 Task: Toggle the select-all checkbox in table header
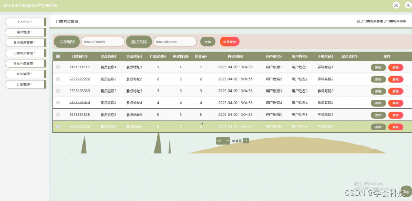(58, 56)
